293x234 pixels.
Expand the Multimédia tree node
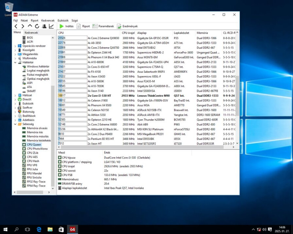15,58
